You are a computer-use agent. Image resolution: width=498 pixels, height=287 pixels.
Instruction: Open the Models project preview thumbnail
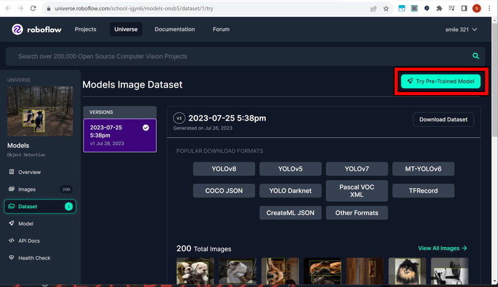click(40, 111)
